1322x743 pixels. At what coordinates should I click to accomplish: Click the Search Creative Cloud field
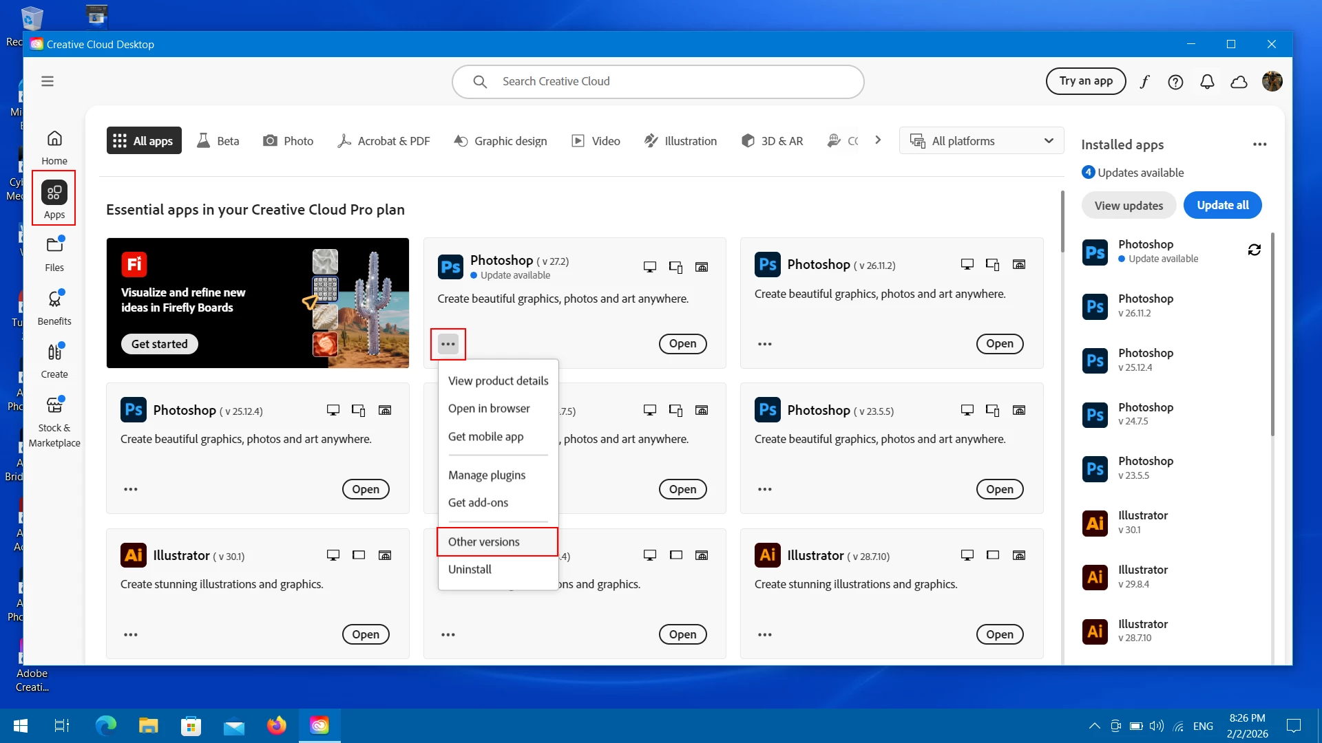pyautogui.click(x=658, y=81)
